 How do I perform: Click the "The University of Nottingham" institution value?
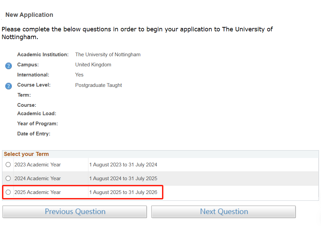[108, 55]
